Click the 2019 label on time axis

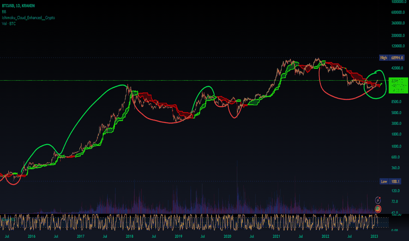[x=179, y=237]
